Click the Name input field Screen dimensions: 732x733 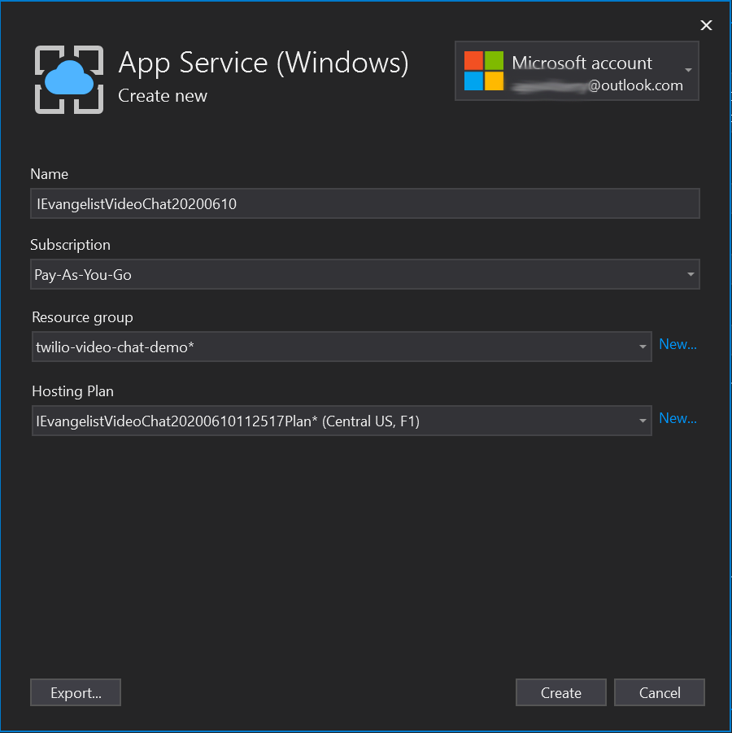pos(365,204)
